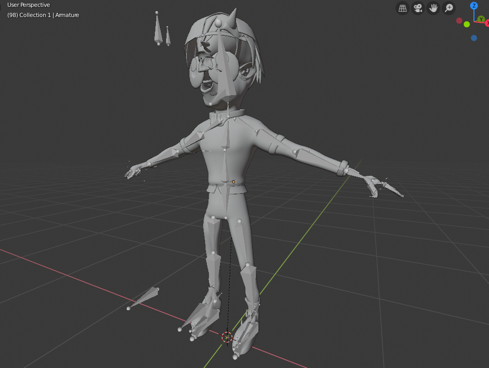Click the dark red negative X gizmo dot
Image resolution: width=489 pixels, height=368 pixels.
click(x=459, y=20)
